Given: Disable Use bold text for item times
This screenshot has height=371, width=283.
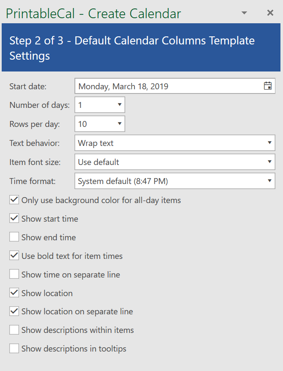Looking at the screenshot, I should click(14, 256).
